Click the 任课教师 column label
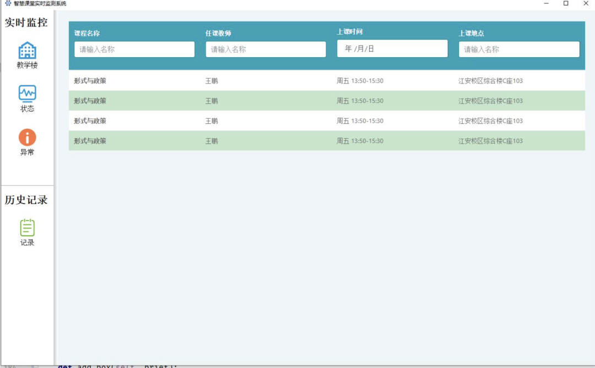This screenshot has width=595, height=368. pos(218,34)
